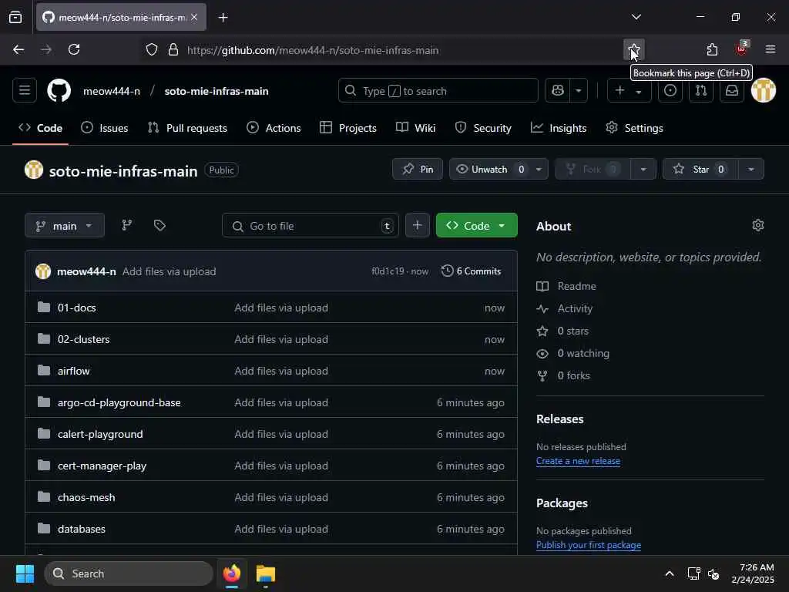Show site security shield info

[152, 50]
